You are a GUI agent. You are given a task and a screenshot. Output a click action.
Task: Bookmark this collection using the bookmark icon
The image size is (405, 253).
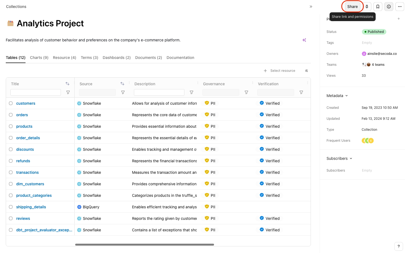tap(378, 7)
